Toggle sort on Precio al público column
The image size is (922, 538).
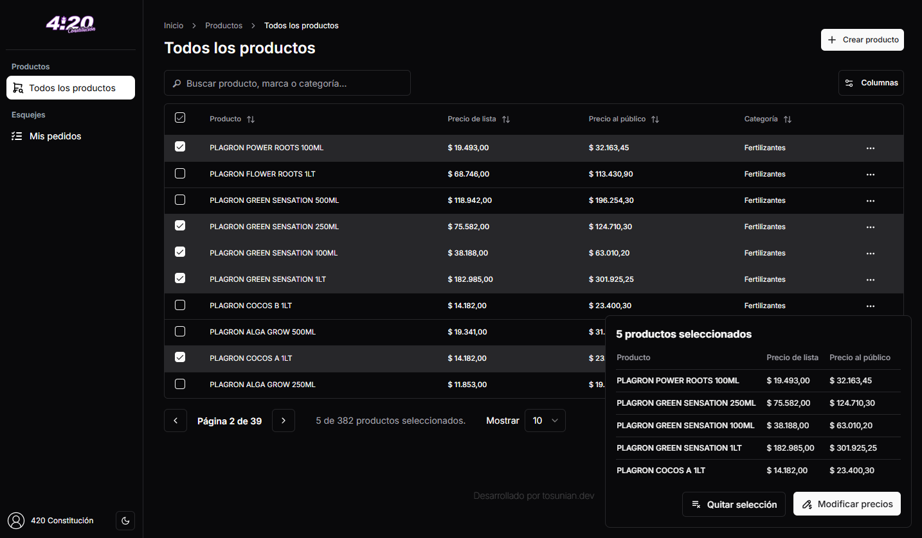655,119
